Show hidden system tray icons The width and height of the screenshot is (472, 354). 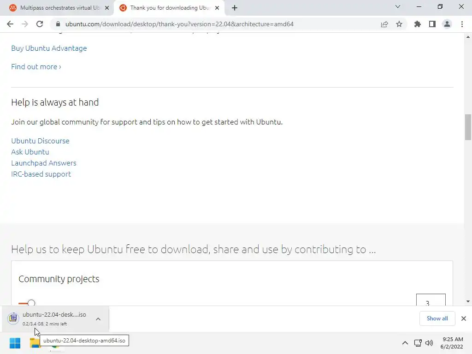(x=405, y=343)
